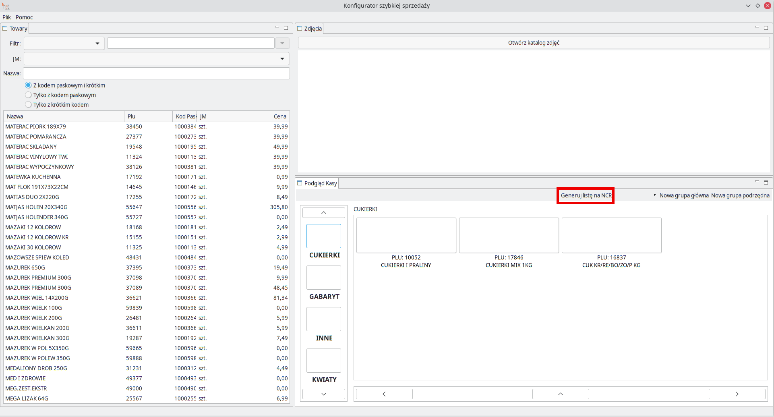Minimize the Towary panel

(277, 27)
